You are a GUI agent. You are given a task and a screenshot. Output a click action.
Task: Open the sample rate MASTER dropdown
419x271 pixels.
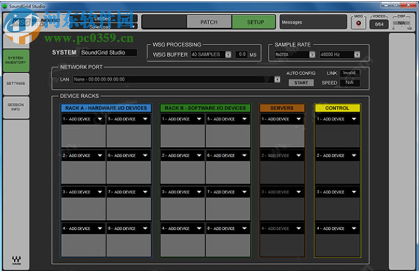(x=312, y=54)
